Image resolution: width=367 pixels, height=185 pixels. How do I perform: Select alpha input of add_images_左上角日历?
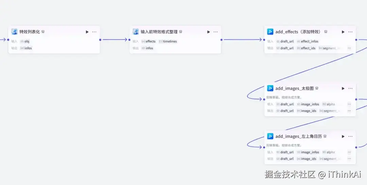tap(329, 152)
